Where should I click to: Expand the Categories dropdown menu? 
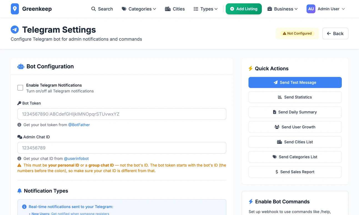(x=139, y=9)
